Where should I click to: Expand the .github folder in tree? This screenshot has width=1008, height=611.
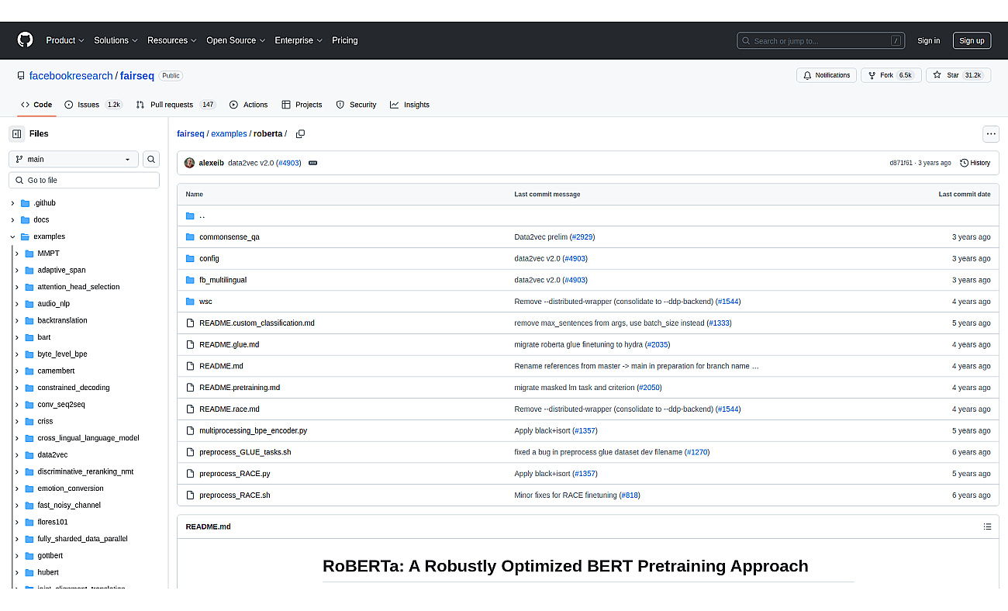12,203
